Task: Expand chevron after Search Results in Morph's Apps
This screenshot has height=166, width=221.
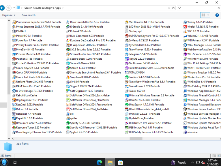Action: (63, 8)
